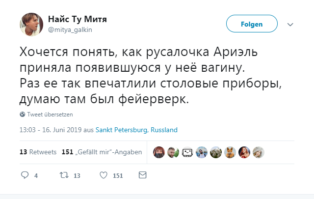Open the red-haired cartoon woman liker avatar

[244, 152]
